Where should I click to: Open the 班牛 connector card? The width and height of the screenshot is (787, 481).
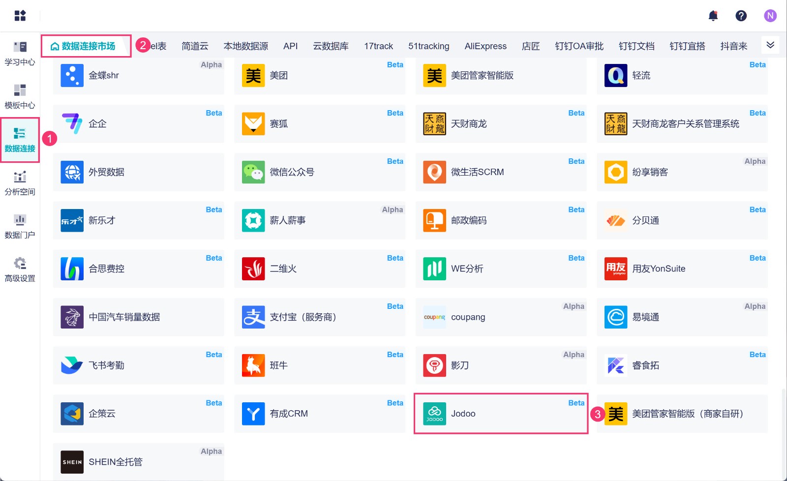320,365
